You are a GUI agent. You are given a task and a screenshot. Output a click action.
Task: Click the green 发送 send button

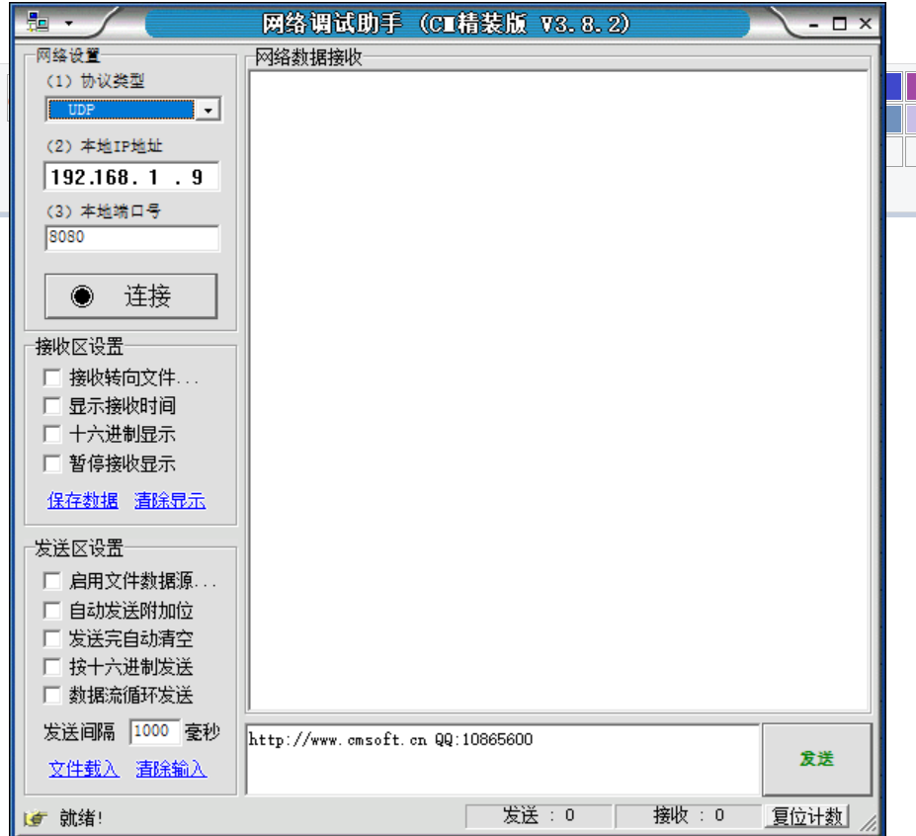[x=816, y=759]
